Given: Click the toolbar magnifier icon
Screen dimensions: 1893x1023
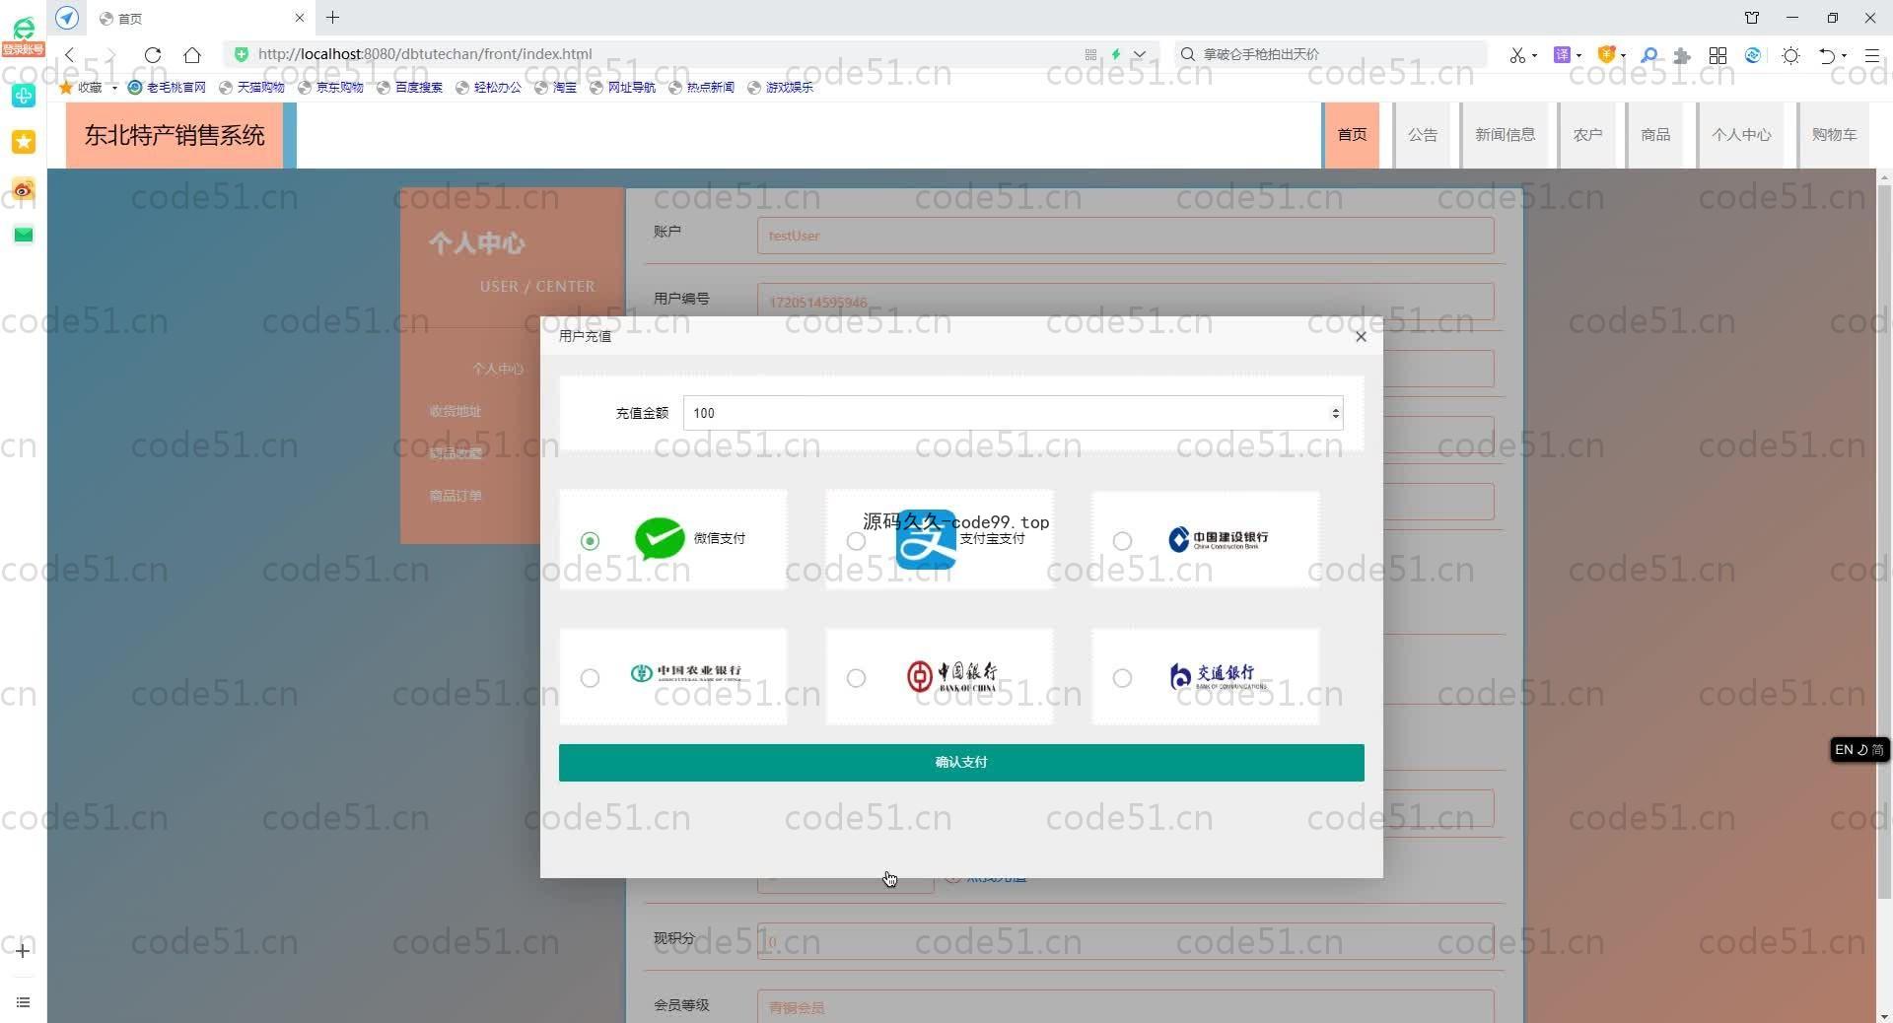Looking at the screenshot, I should coord(1649,55).
